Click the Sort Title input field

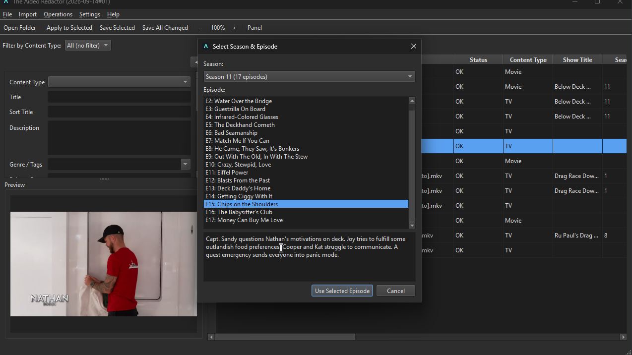[119, 112]
